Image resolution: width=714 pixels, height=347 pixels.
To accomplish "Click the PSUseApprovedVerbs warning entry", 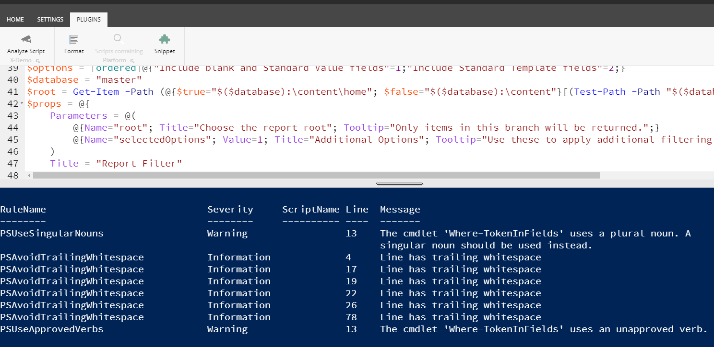I will pyautogui.click(x=52, y=329).
